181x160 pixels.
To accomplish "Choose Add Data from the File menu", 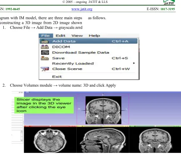I will (x=88, y=41).
